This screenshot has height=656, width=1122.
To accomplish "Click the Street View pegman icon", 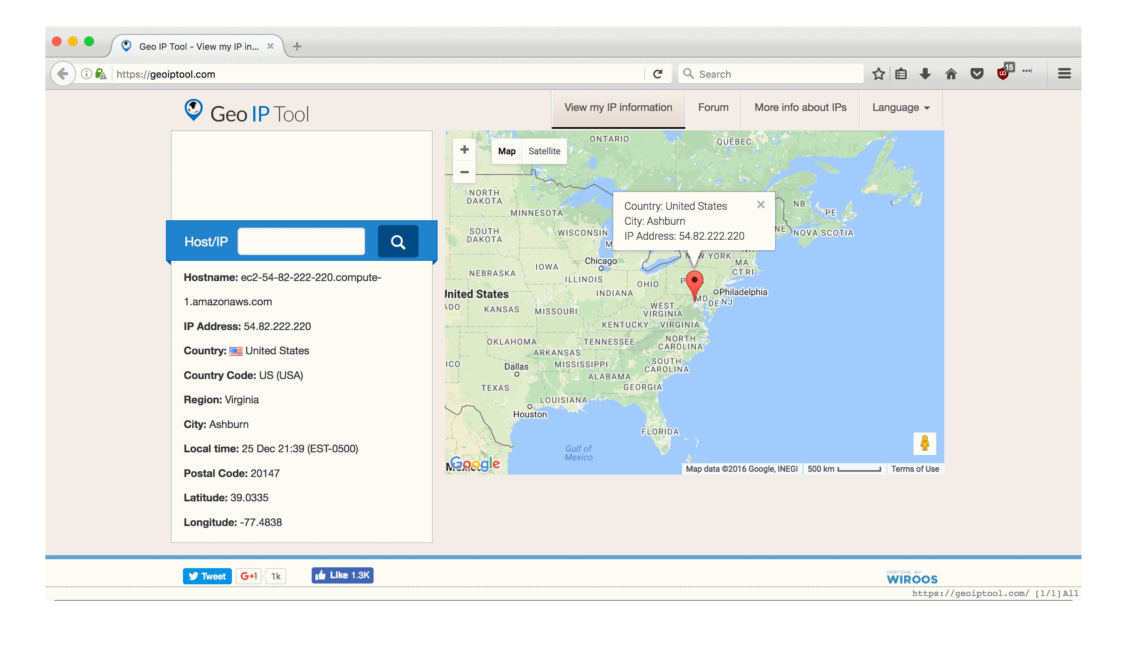I will (x=924, y=443).
